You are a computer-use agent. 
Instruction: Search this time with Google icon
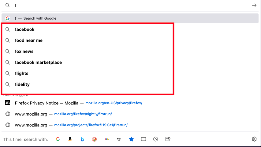(58, 139)
